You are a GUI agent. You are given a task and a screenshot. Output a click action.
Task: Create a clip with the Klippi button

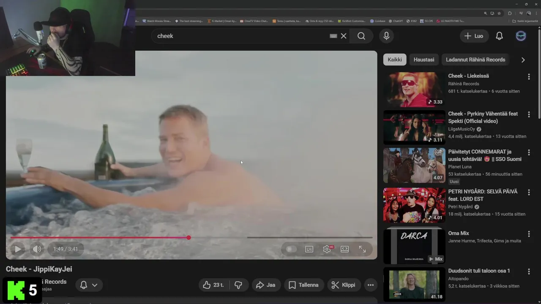[x=344, y=285]
